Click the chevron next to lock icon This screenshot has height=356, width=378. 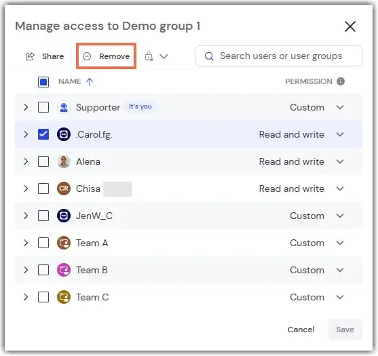pyautogui.click(x=164, y=56)
